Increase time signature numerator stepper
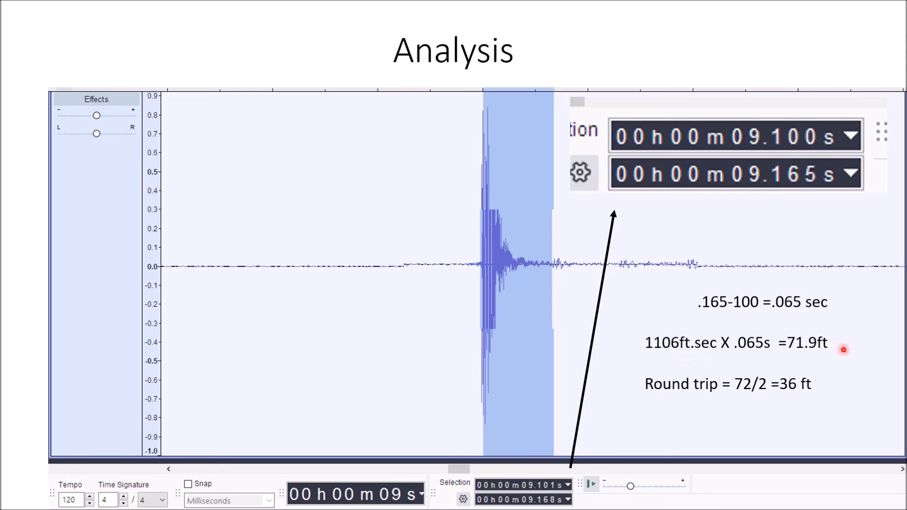Viewport: 907px width, 510px height. (123, 496)
